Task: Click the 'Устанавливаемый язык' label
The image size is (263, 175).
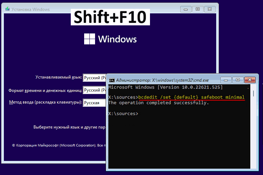Action: 59,77
